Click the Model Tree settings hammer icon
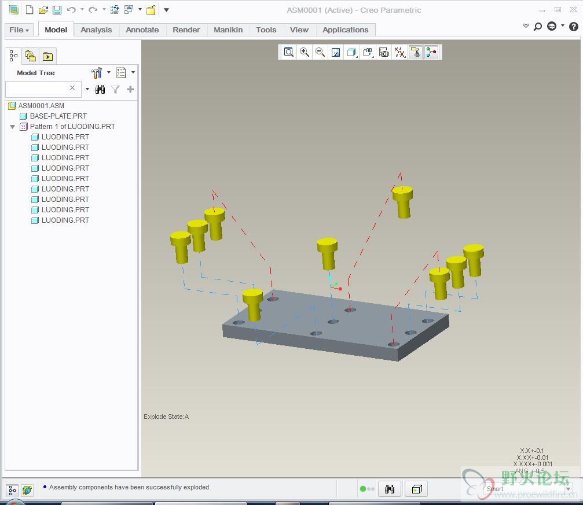Image resolution: width=583 pixels, height=505 pixels. pyautogui.click(x=97, y=73)
